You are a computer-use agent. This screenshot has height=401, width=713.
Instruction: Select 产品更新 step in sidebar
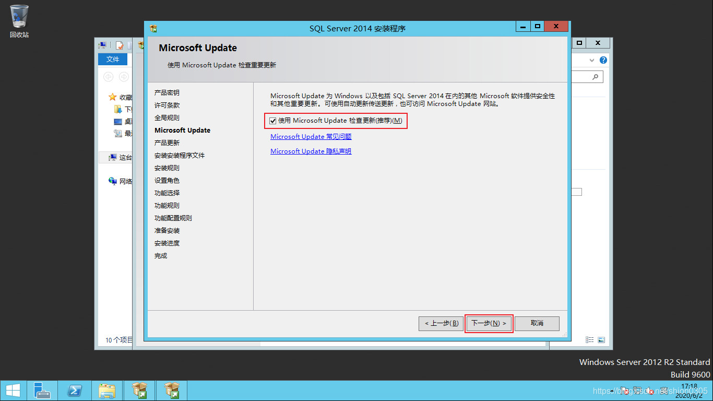click(x=167, y=143)
